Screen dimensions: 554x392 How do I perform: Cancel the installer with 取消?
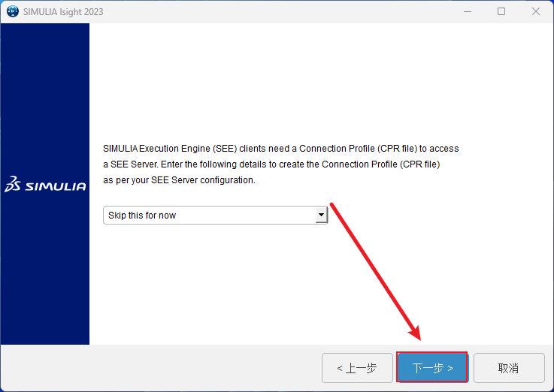[x=509, y=368]
